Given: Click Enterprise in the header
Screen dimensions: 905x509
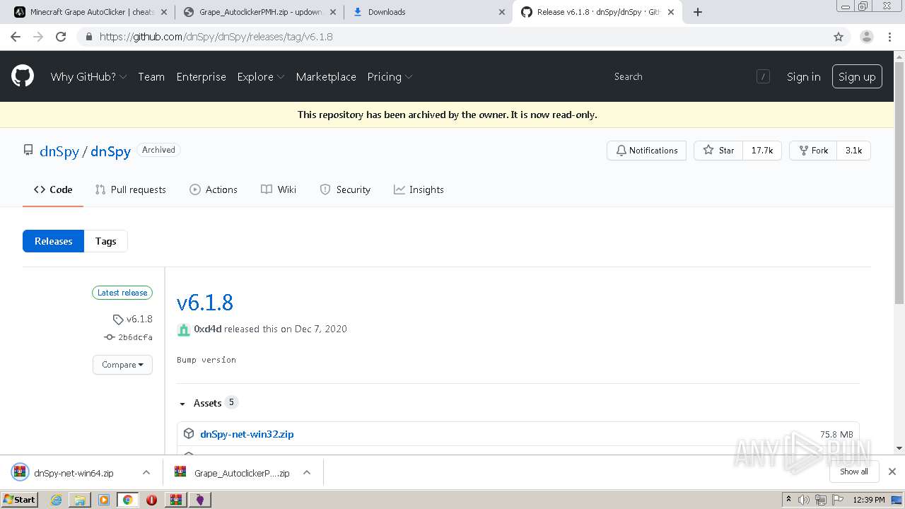Looking at the screenshot, I should point(201,76).
